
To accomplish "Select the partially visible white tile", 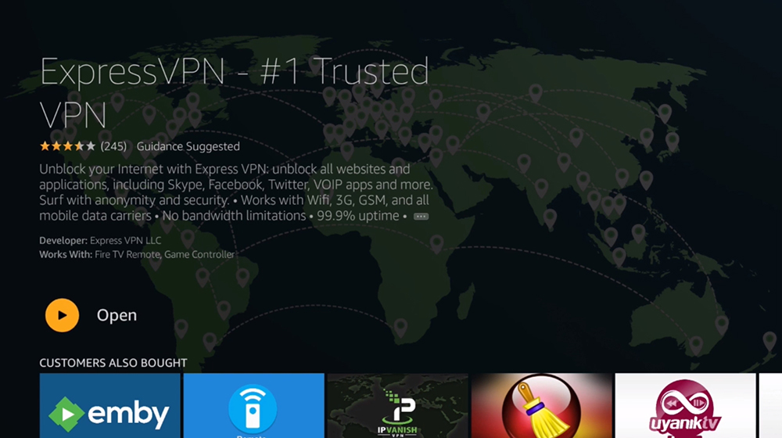I will [x=770, y=406].
